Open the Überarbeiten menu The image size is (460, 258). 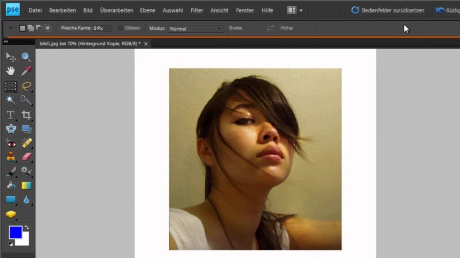pyautogui.click(x=116, y=10)
